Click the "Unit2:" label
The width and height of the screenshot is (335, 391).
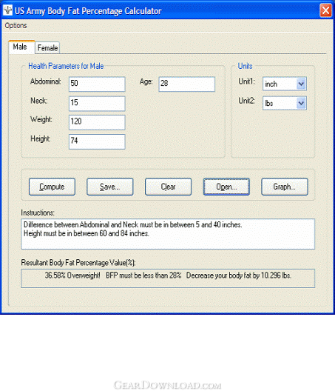click(246, 101)
